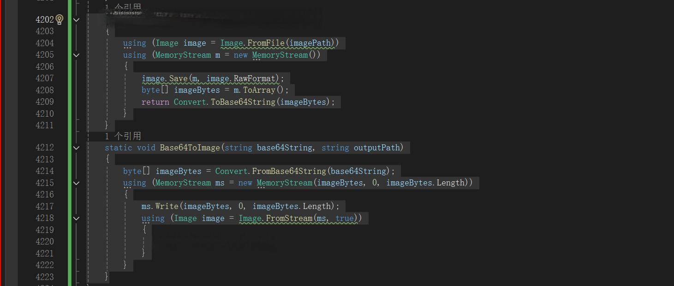This screenshot has width=674, height=286.
Task: Place cursor on m.ToArray call
Action: [x=254, y=90]
